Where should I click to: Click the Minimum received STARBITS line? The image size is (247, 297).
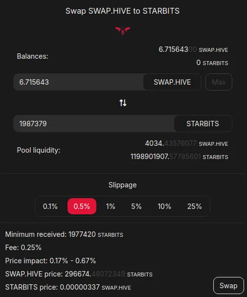pos(64,234)
